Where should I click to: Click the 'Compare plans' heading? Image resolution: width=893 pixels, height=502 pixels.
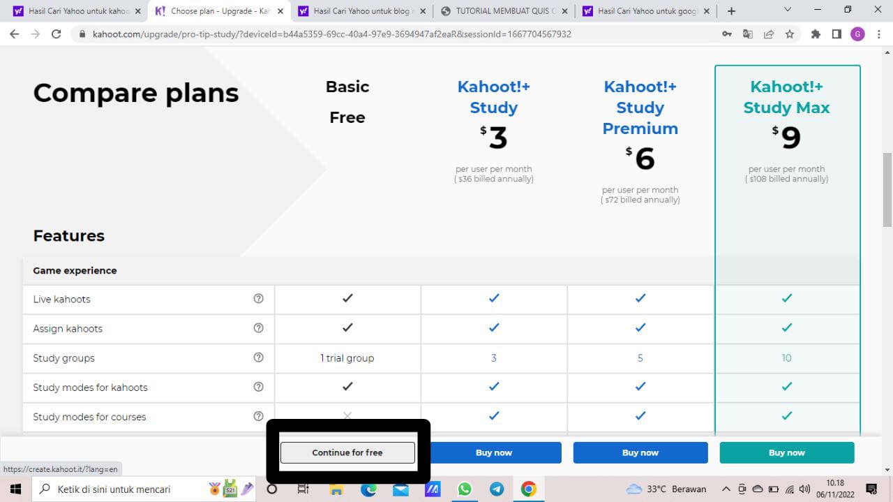(136, 93)
